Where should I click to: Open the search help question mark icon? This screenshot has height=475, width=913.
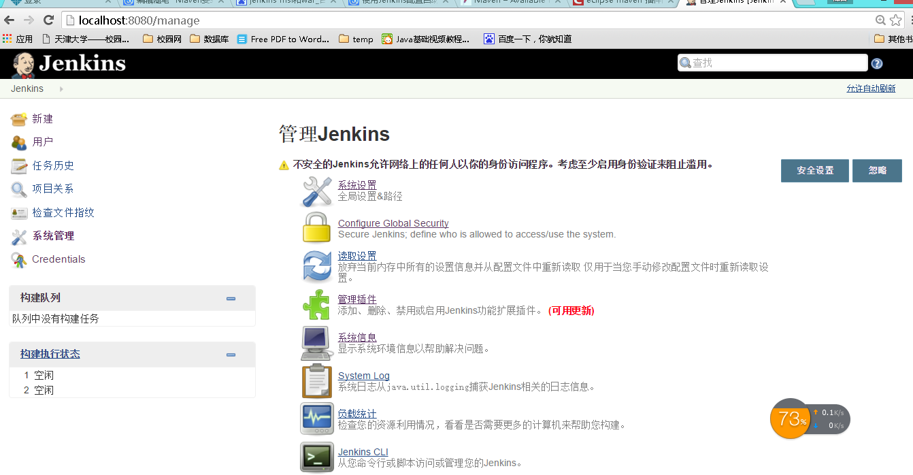877,63
